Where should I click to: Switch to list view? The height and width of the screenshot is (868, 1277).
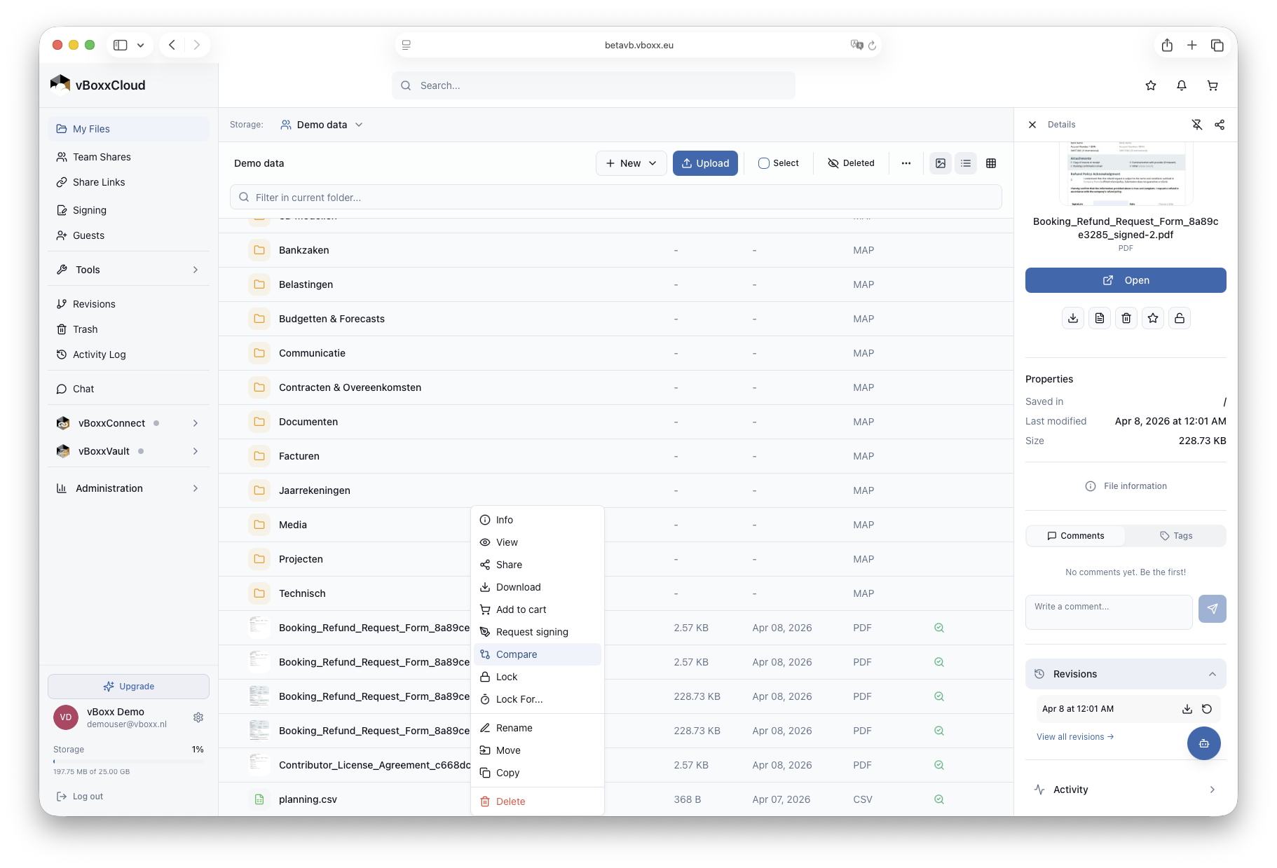coord(966,163)
